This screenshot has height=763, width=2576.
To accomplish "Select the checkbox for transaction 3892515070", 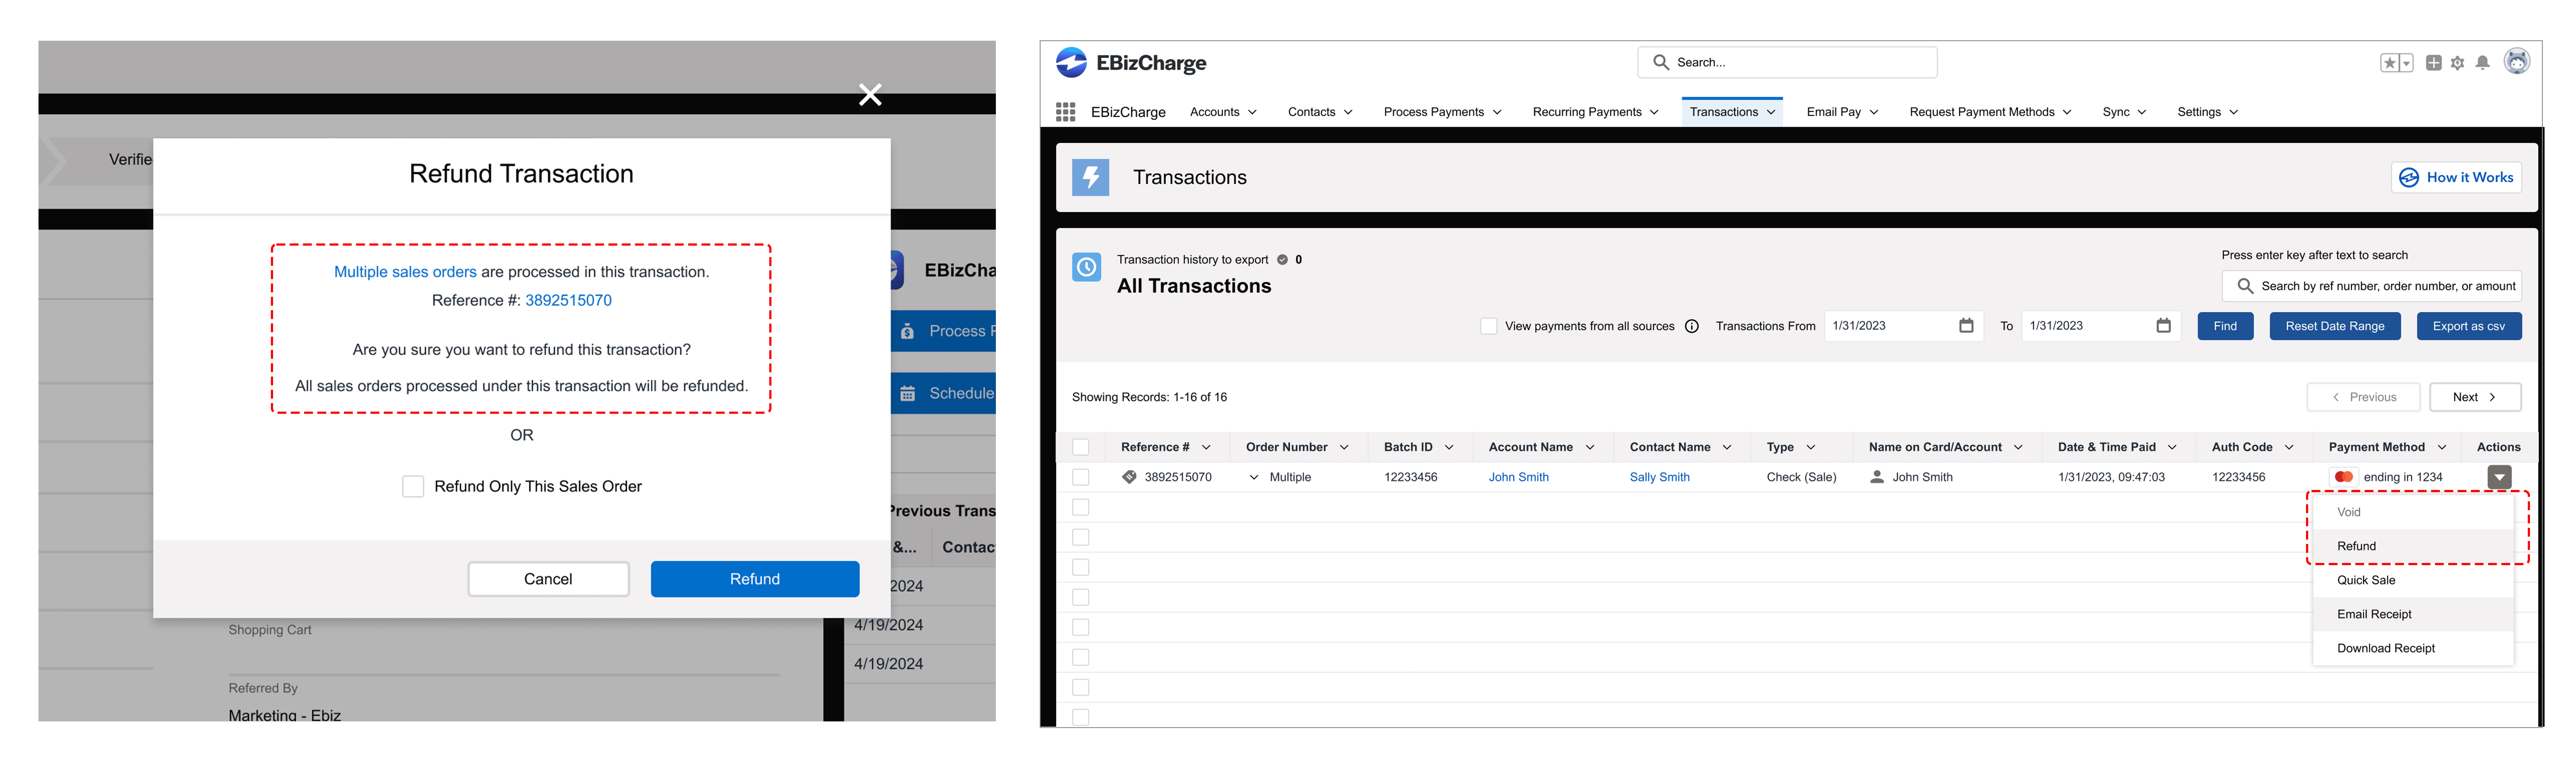I will coord(1080,477).
